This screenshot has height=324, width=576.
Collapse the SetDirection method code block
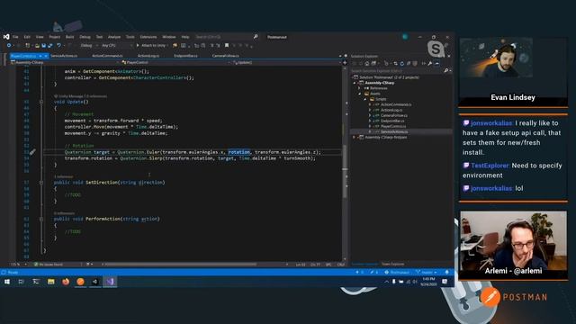click(41, 182)
